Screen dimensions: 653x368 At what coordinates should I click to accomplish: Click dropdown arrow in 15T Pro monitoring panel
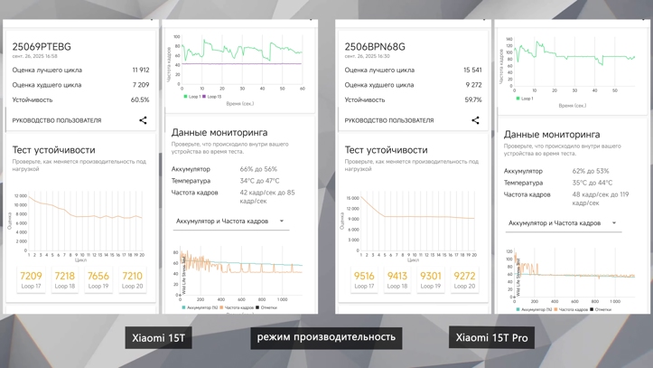[614, 223]
